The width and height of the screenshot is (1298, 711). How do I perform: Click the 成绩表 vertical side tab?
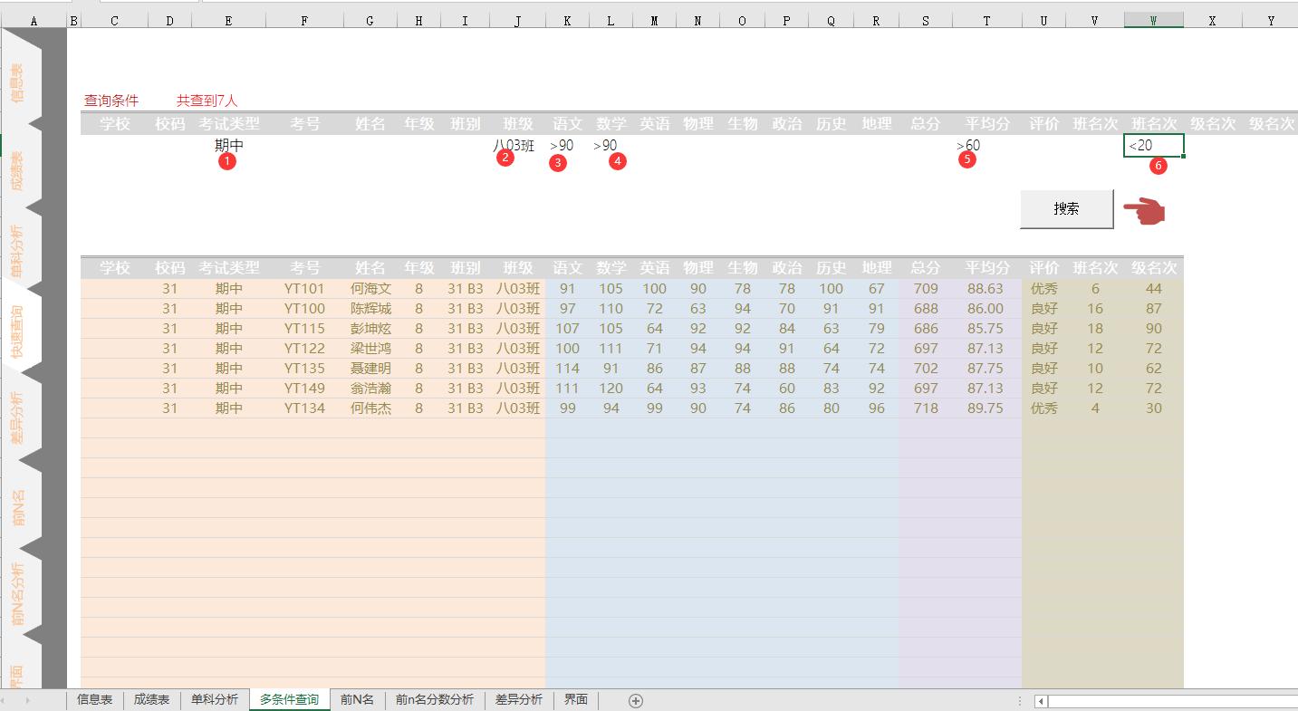point(18,170)
